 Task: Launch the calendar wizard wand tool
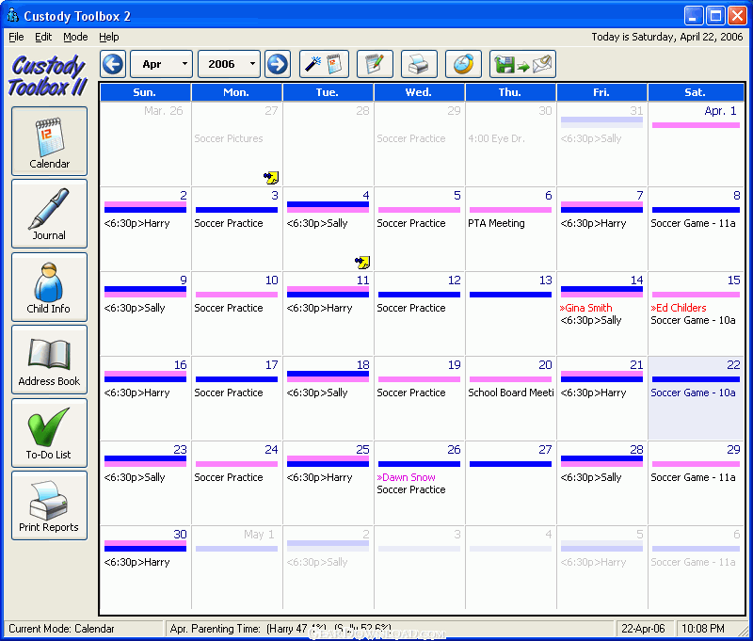pyautogui.click(x=324, y=64)
